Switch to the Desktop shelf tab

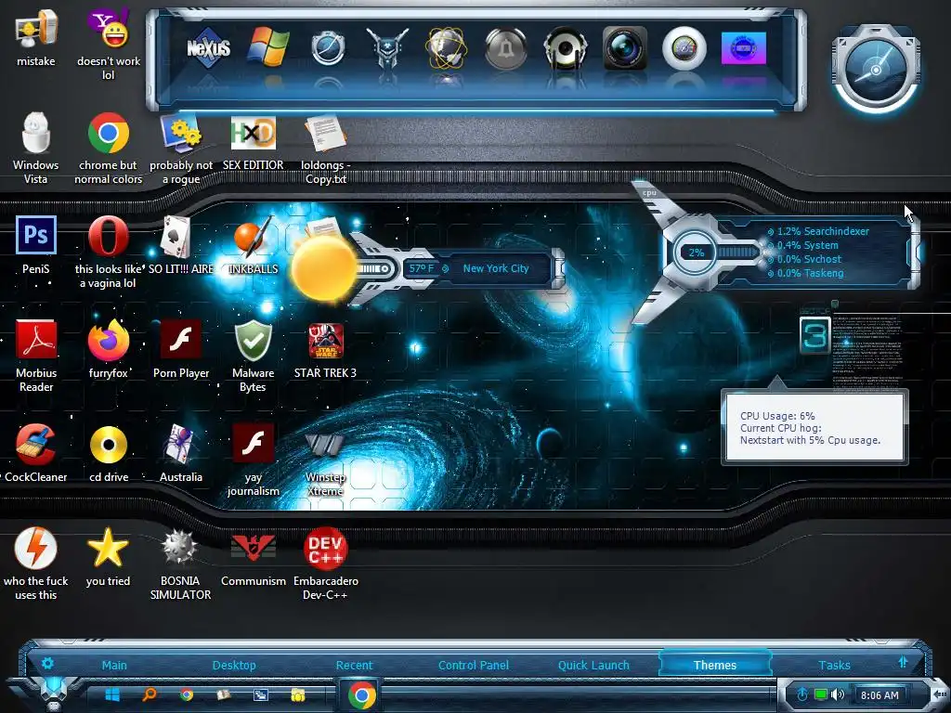234,665
